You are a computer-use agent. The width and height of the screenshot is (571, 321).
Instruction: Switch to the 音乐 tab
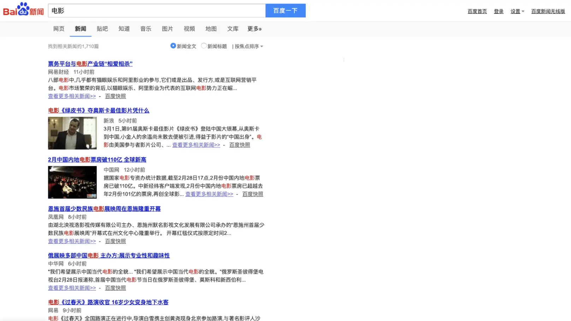point(146,29)
